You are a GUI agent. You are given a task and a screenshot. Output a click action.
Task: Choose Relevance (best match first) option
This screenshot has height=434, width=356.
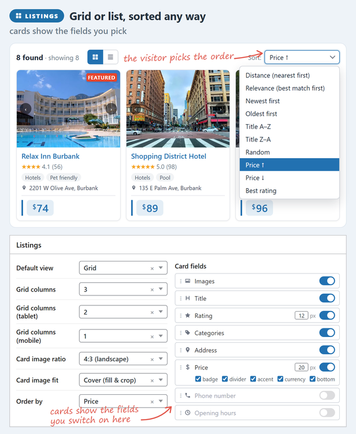coord(290,88)
